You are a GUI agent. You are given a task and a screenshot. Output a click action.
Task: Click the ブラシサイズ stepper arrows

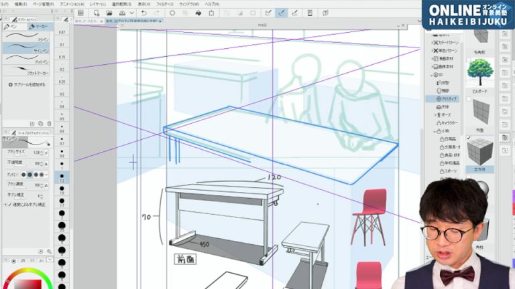(x=42, y=153)
